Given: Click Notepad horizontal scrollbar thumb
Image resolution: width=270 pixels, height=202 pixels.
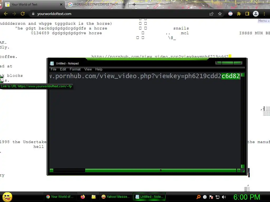Looking at the screenshot, I should 161,170.
